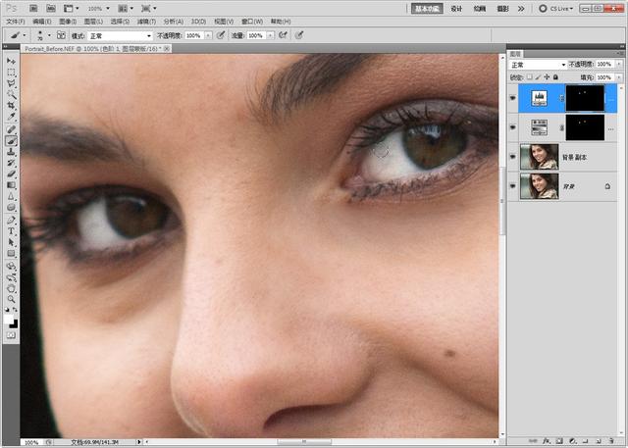Open layer opacity slider arrow
The height and width of the screenshot is (448, 628).
coord(619,65)
